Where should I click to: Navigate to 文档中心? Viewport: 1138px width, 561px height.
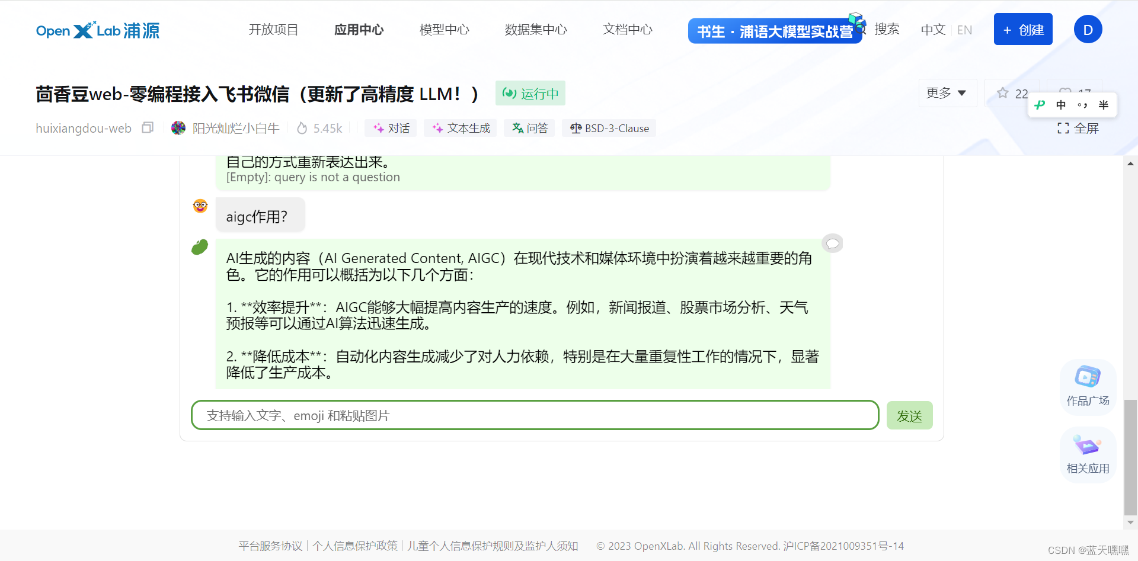pyautogui.click(x=627, y=30)
